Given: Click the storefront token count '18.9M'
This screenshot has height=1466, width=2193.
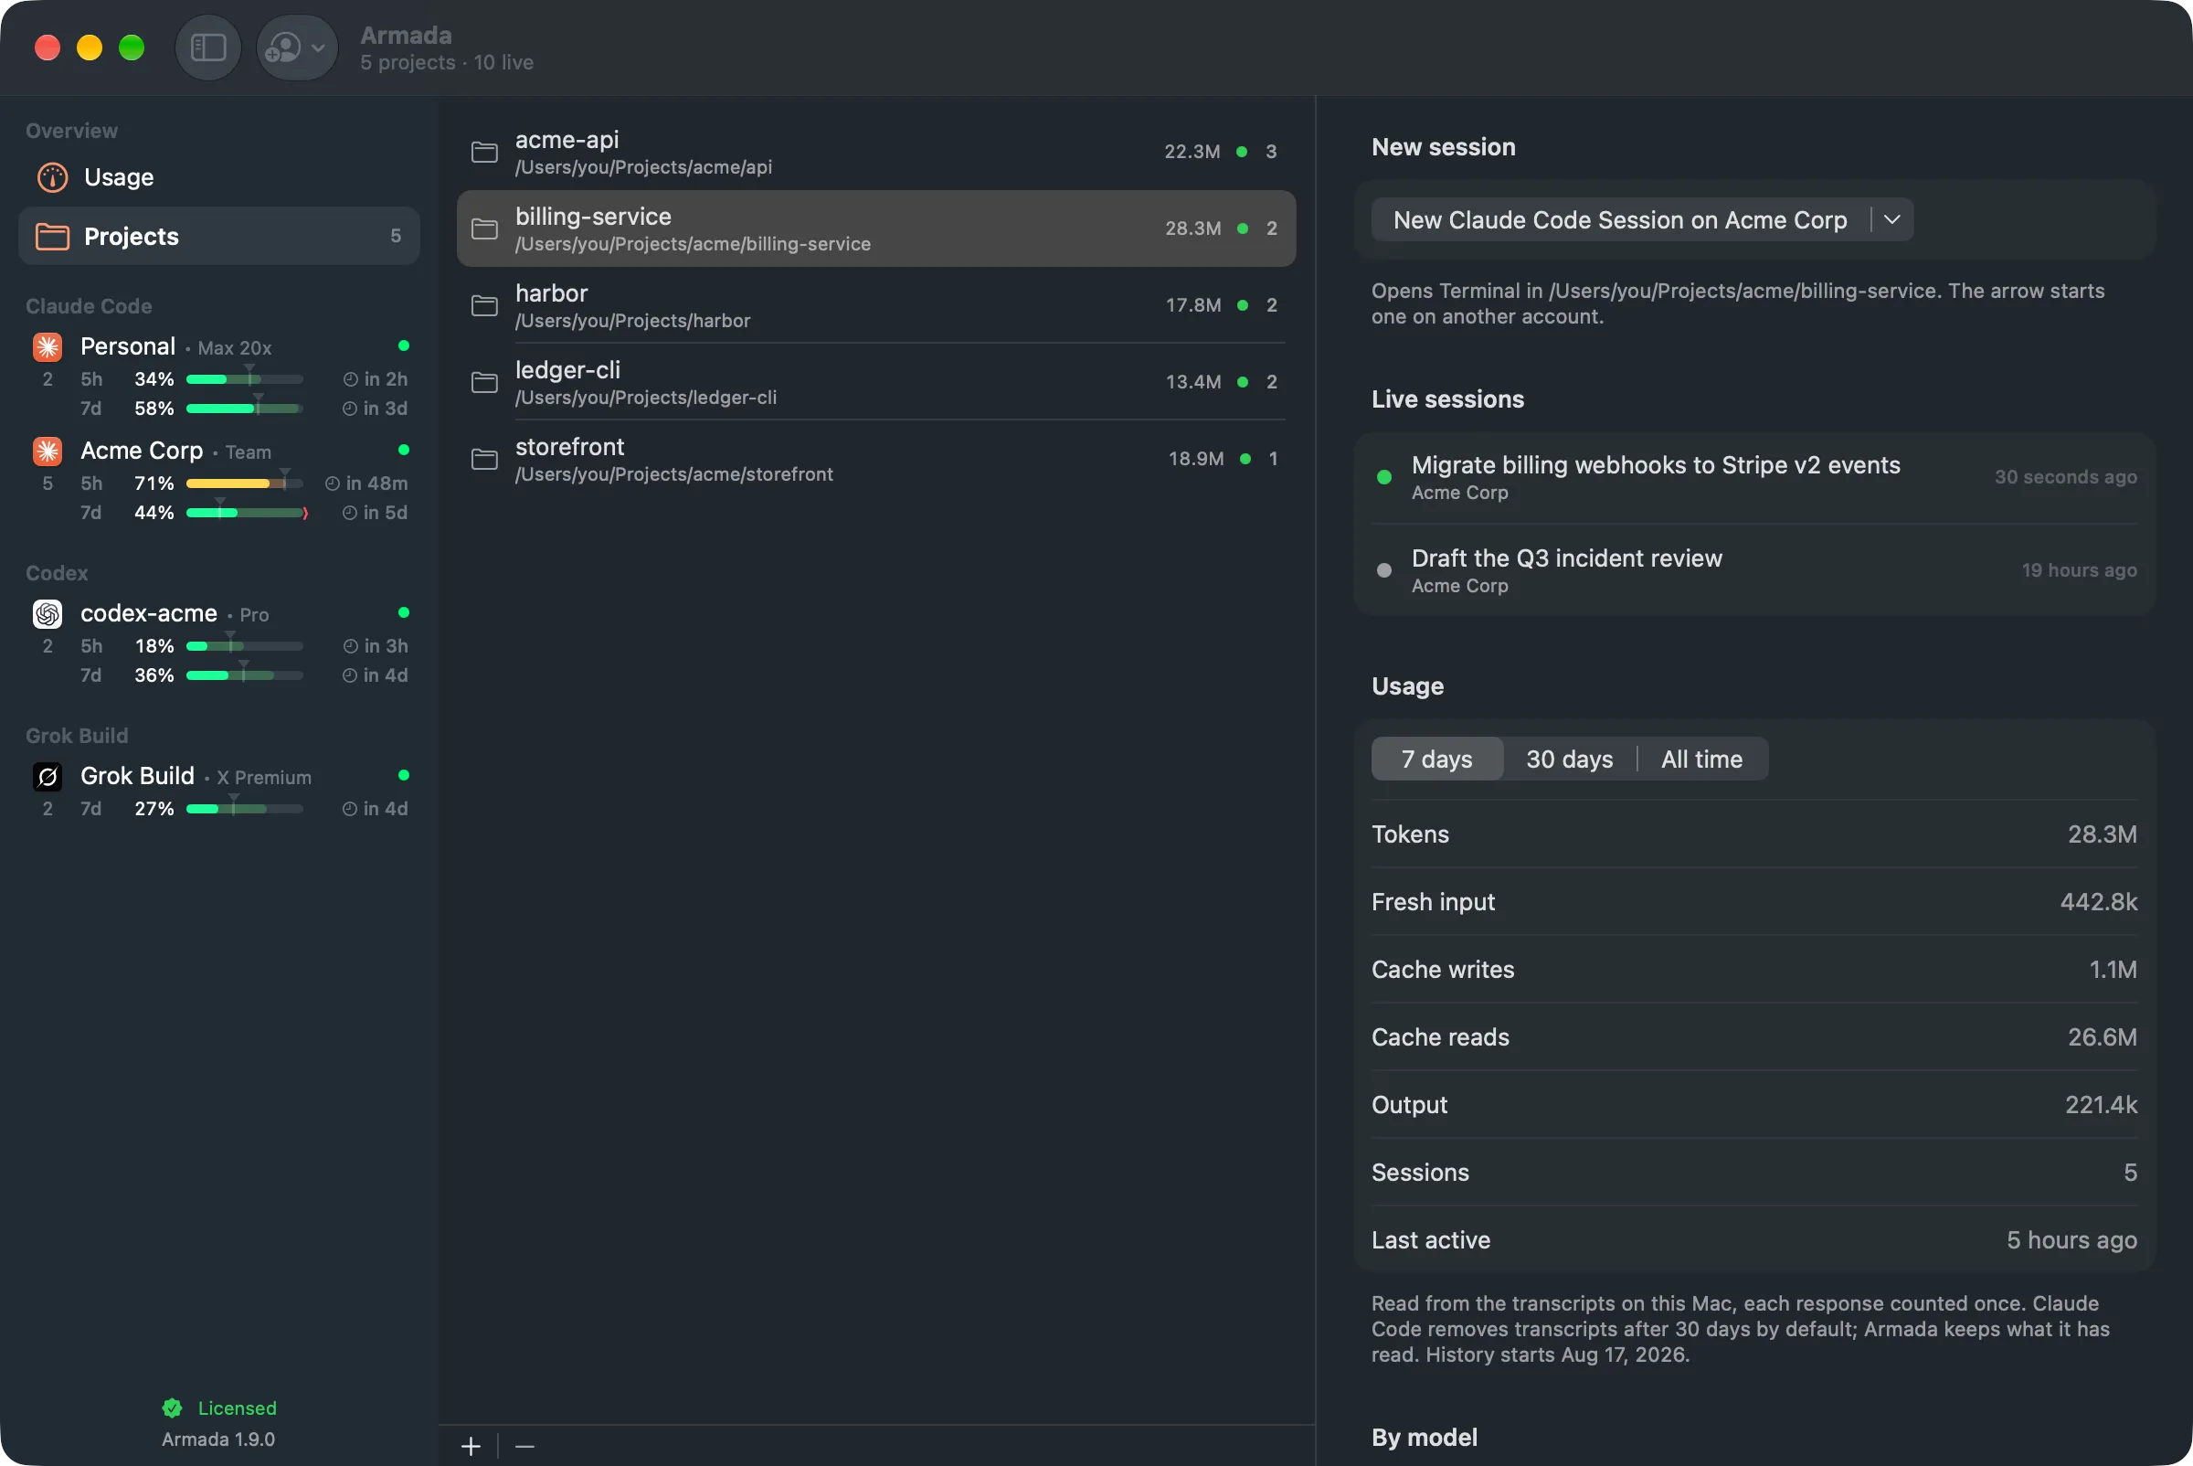Looking at the screenshot, I should [x=1195, y=458].
